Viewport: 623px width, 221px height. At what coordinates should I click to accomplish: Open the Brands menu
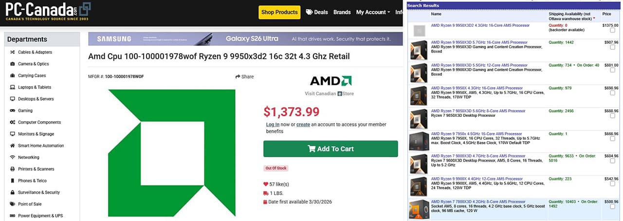tap(342, 12)
